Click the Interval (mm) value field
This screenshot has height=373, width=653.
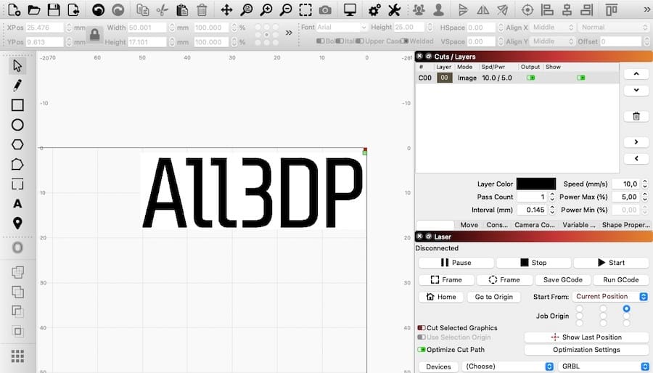coord(531,210)
